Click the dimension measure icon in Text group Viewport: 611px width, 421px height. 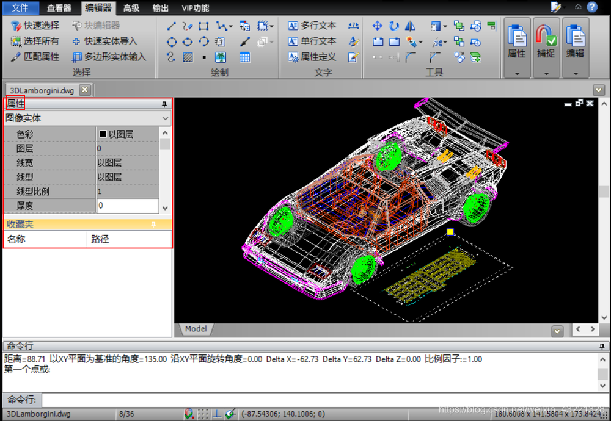(x=353, y=26)
